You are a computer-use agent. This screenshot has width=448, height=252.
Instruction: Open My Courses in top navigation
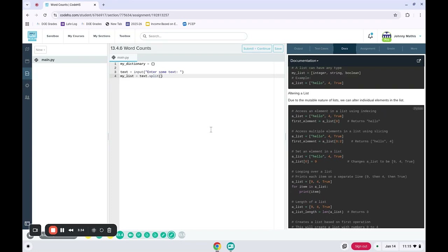(x=76, y=36)
